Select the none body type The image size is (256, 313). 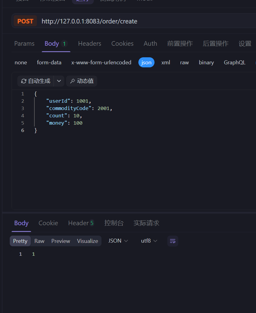coord(21,62)
